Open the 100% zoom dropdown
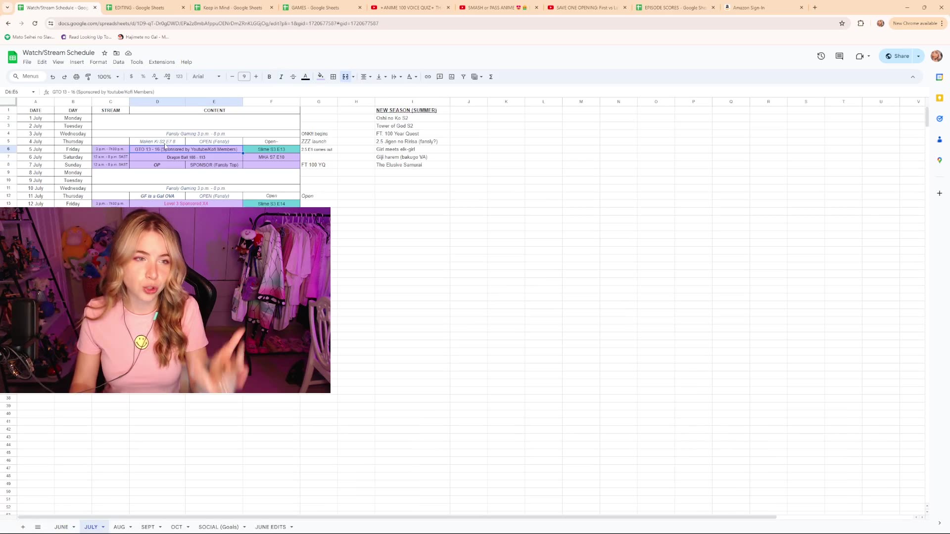Viewport: 950px width, 534px height. [x=108, y=77]
